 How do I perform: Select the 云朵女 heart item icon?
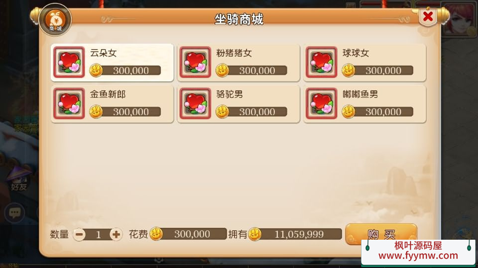click(x=69, y=63)
